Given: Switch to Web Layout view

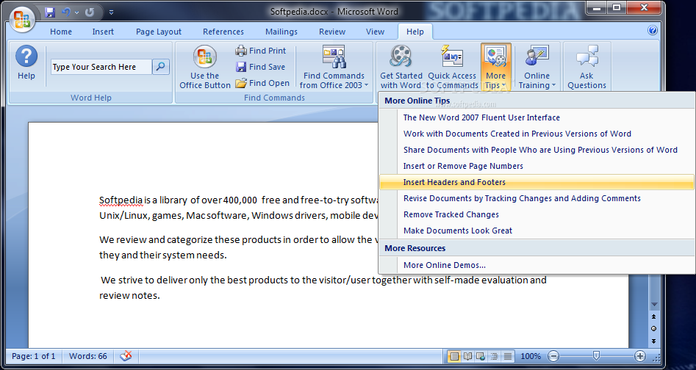Looking at the screenshot, I should [480, 356].
